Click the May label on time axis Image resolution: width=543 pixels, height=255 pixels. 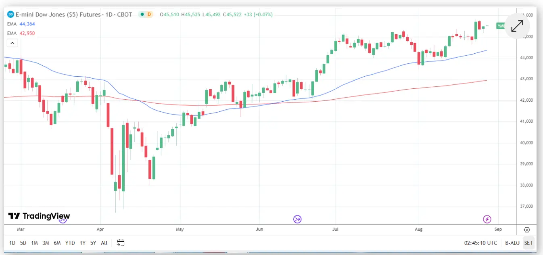180,229
